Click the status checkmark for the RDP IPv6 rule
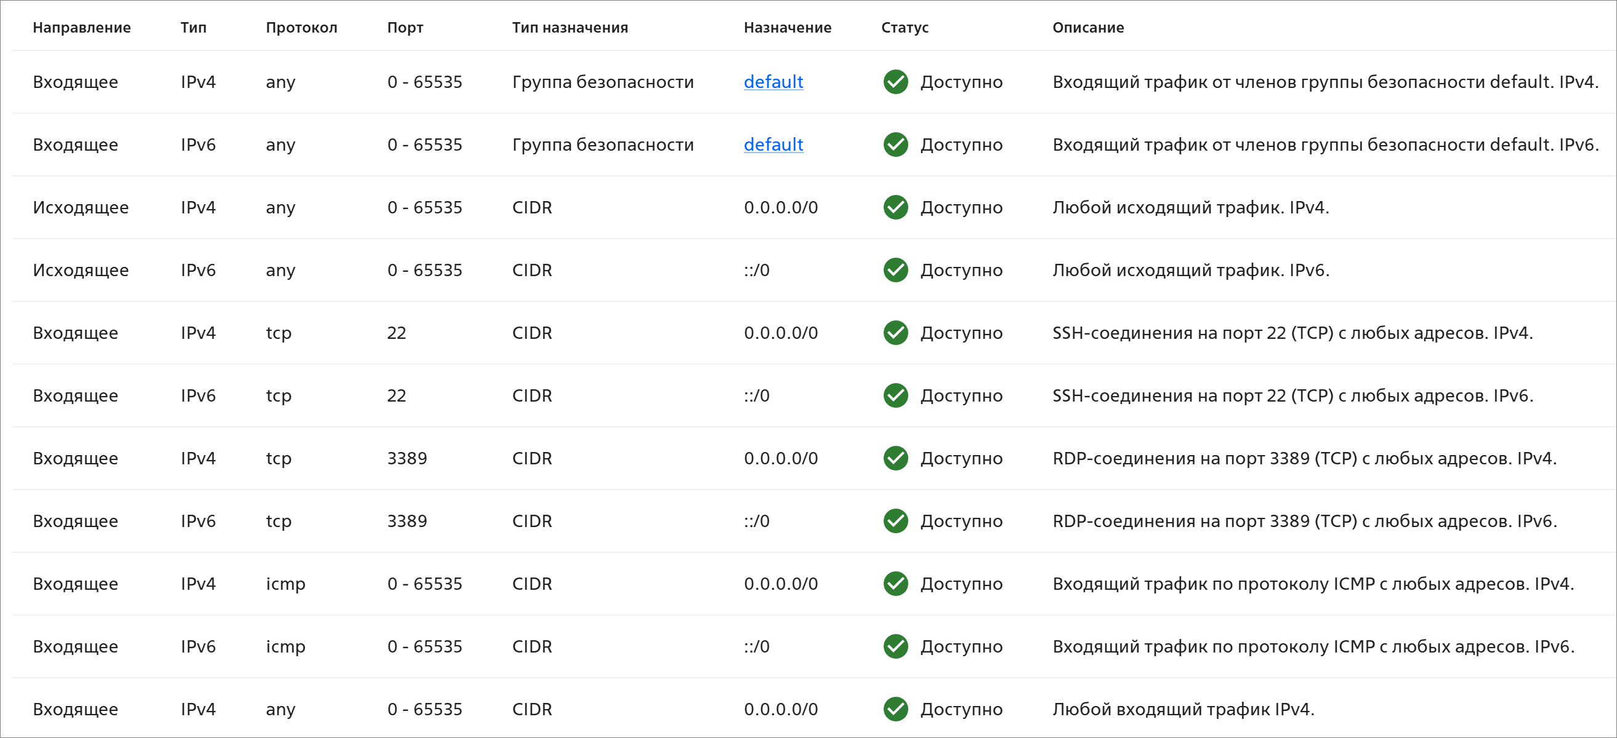Viewport: 1617px width, 738px height. click(x=896, y=521)
